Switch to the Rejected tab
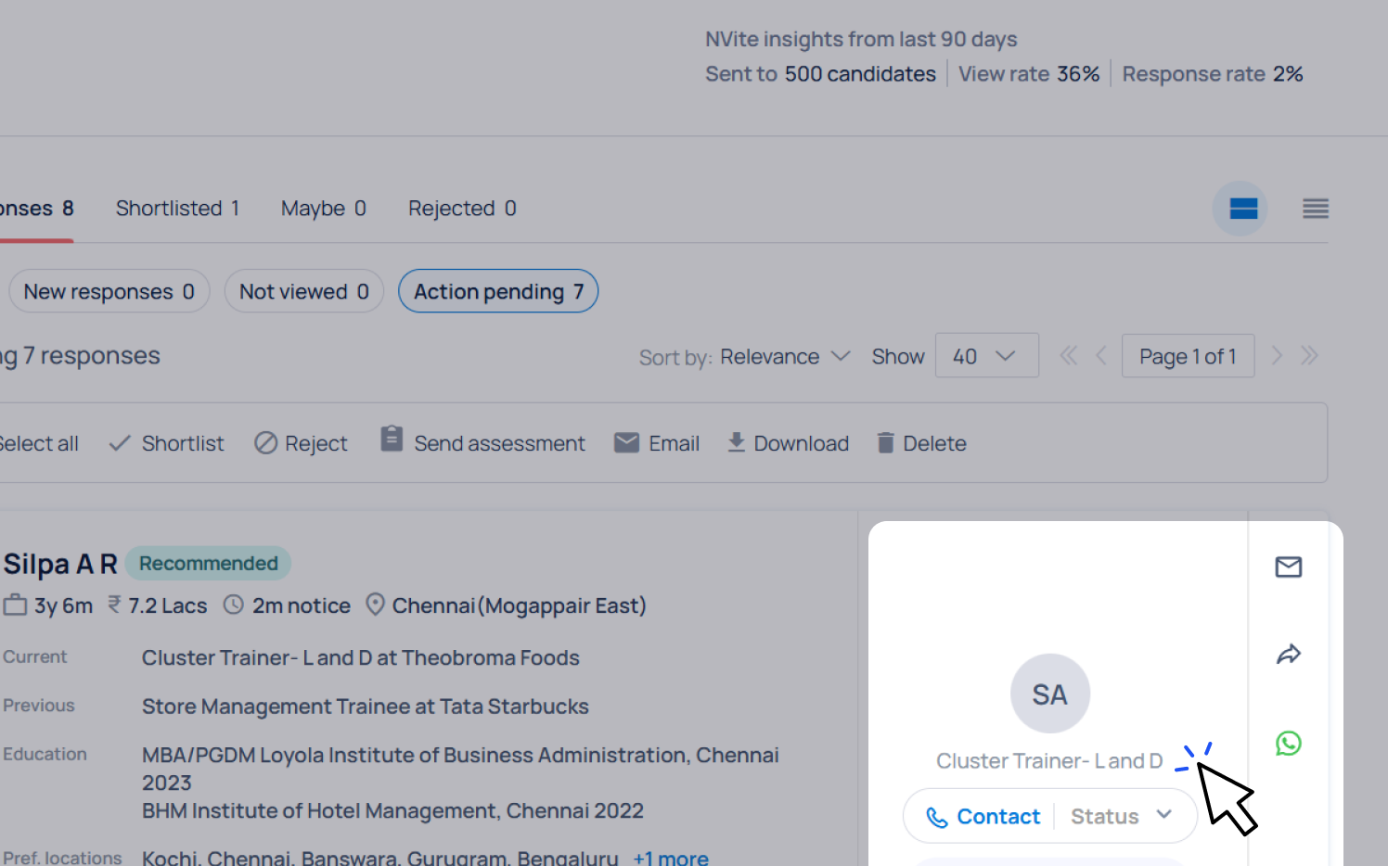Viewport: 1388px width, 866px height. tap(462, 209)
